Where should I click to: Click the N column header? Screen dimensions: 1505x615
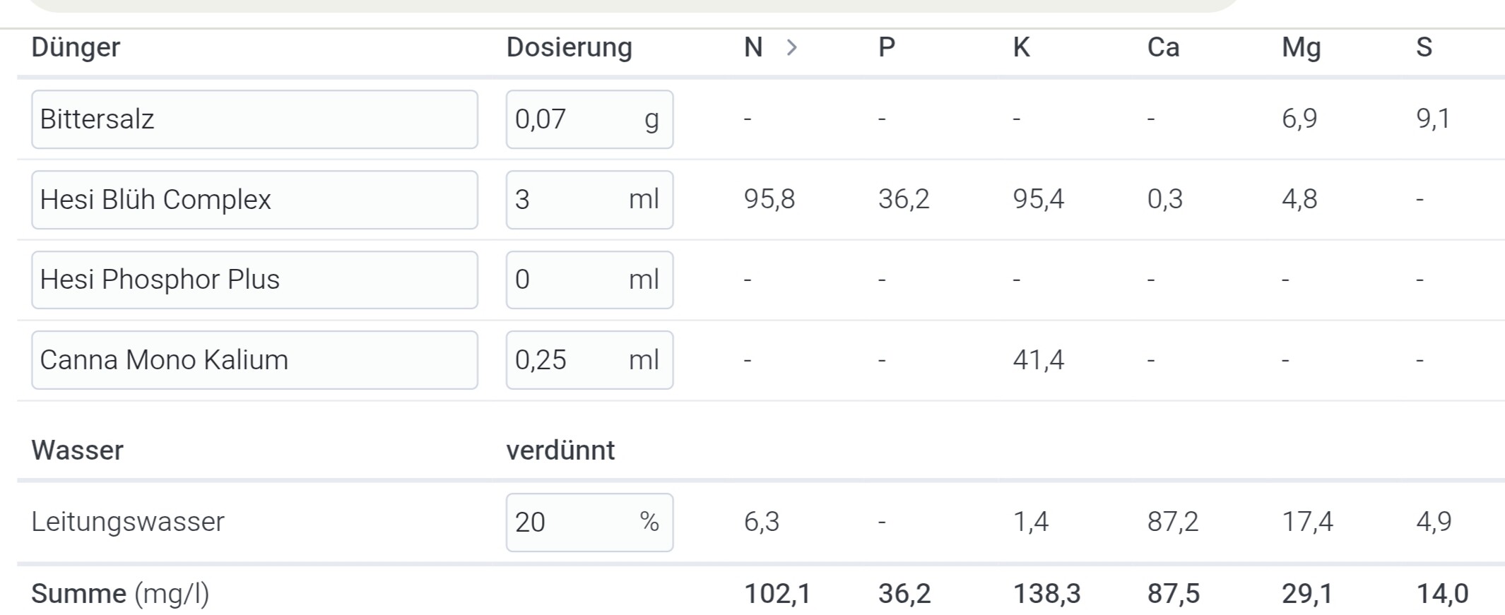753,47
